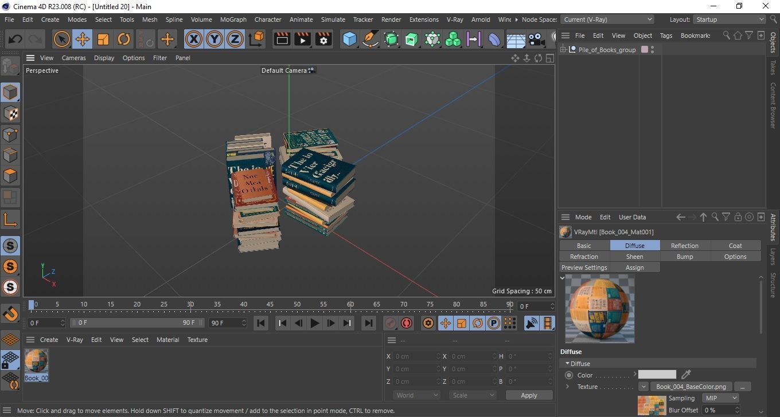
Task: Open Layout Startup dropdown
Action: [x=729, y=19]
